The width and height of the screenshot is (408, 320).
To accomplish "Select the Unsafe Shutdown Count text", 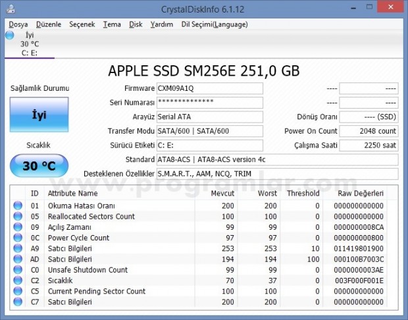I will coord(88,270).
